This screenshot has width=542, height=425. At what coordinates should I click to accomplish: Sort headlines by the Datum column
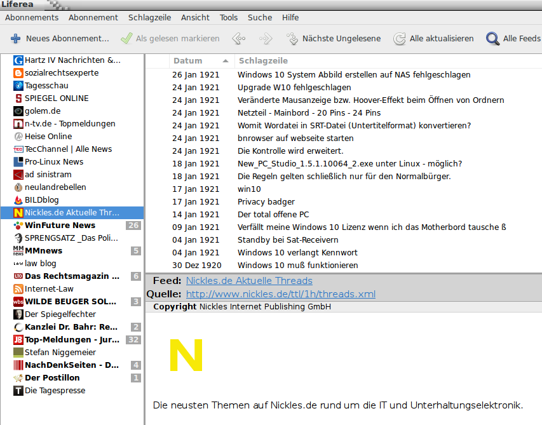202,61
